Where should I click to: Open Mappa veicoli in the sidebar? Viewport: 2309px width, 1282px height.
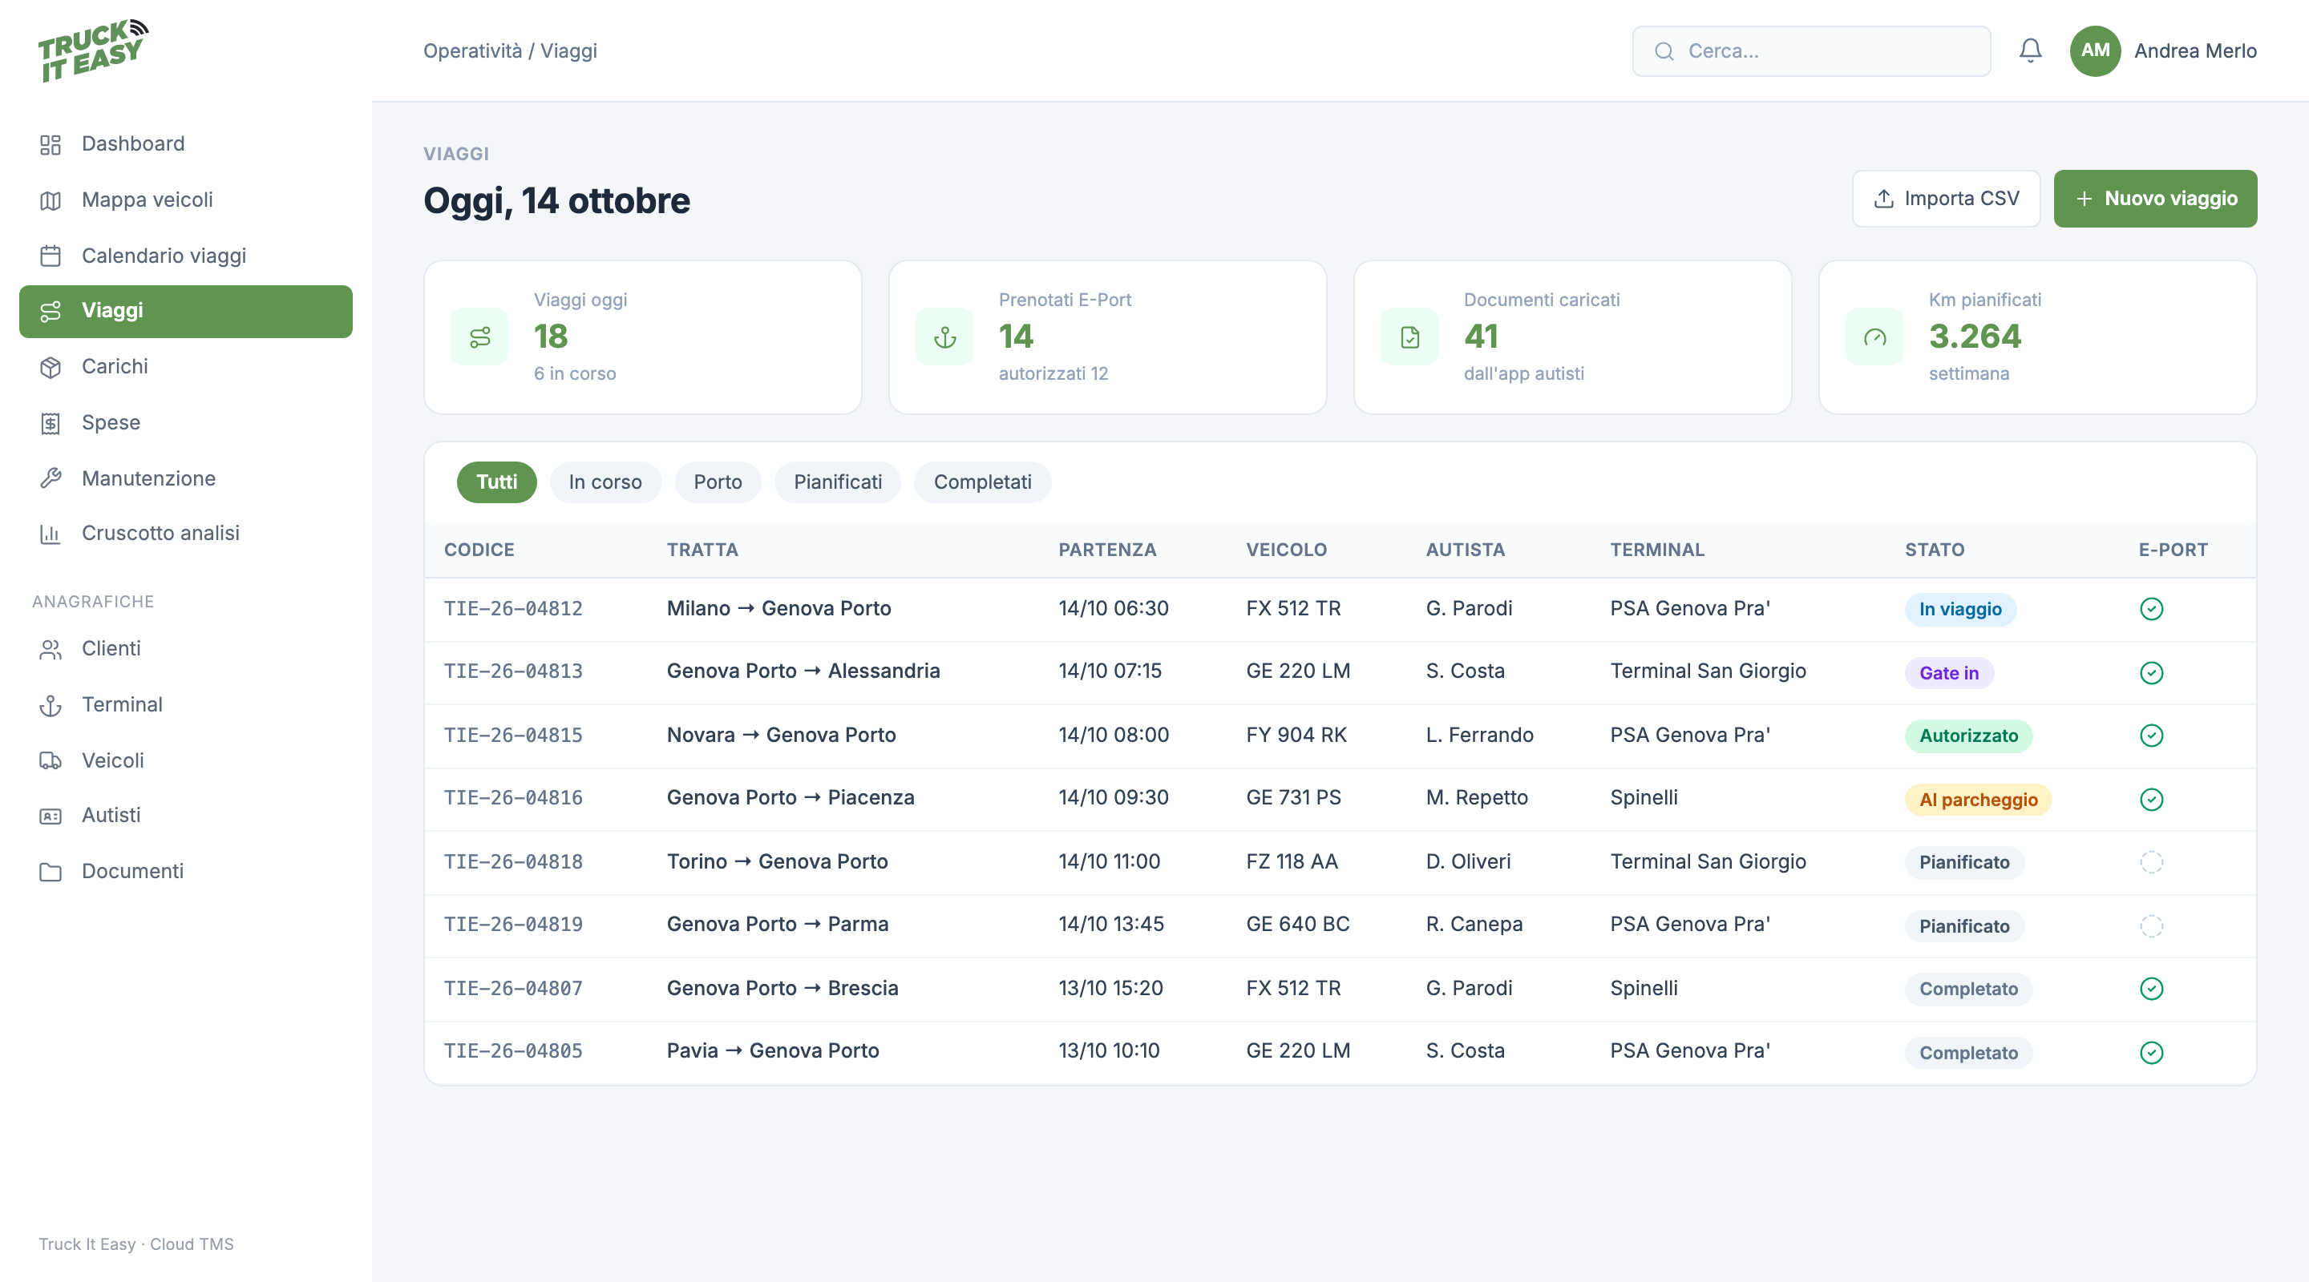click(x=185, y=200)
